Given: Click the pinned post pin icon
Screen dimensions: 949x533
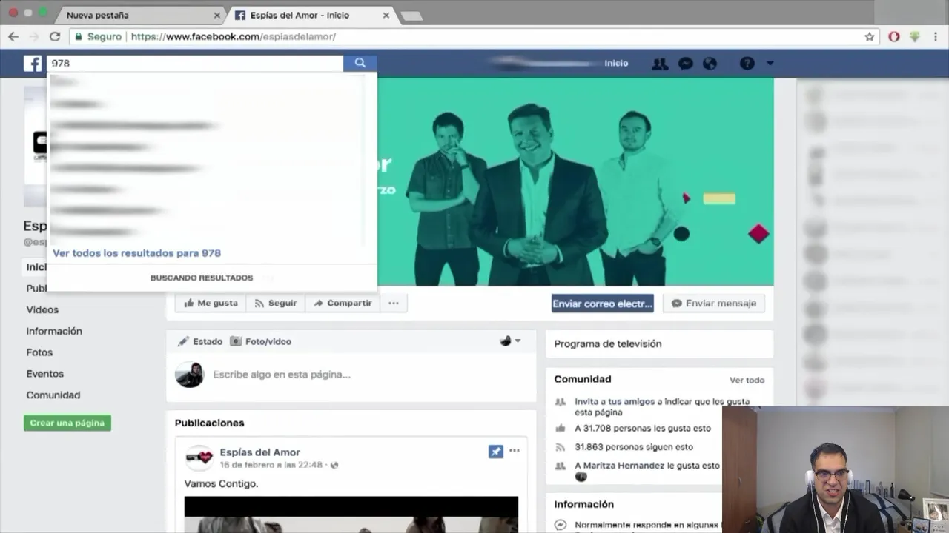Looking at the screenshot, I should tap(496, 451).
